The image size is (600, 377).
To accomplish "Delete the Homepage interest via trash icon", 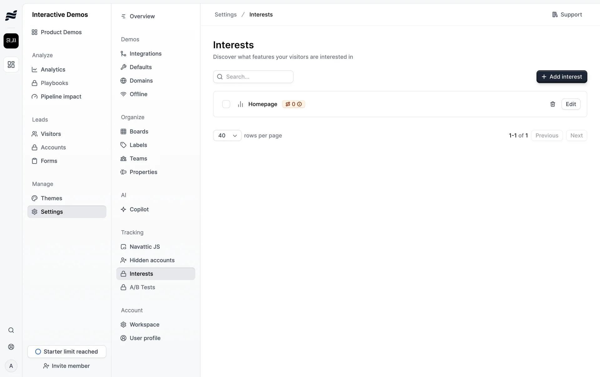I will pos(552,104).
